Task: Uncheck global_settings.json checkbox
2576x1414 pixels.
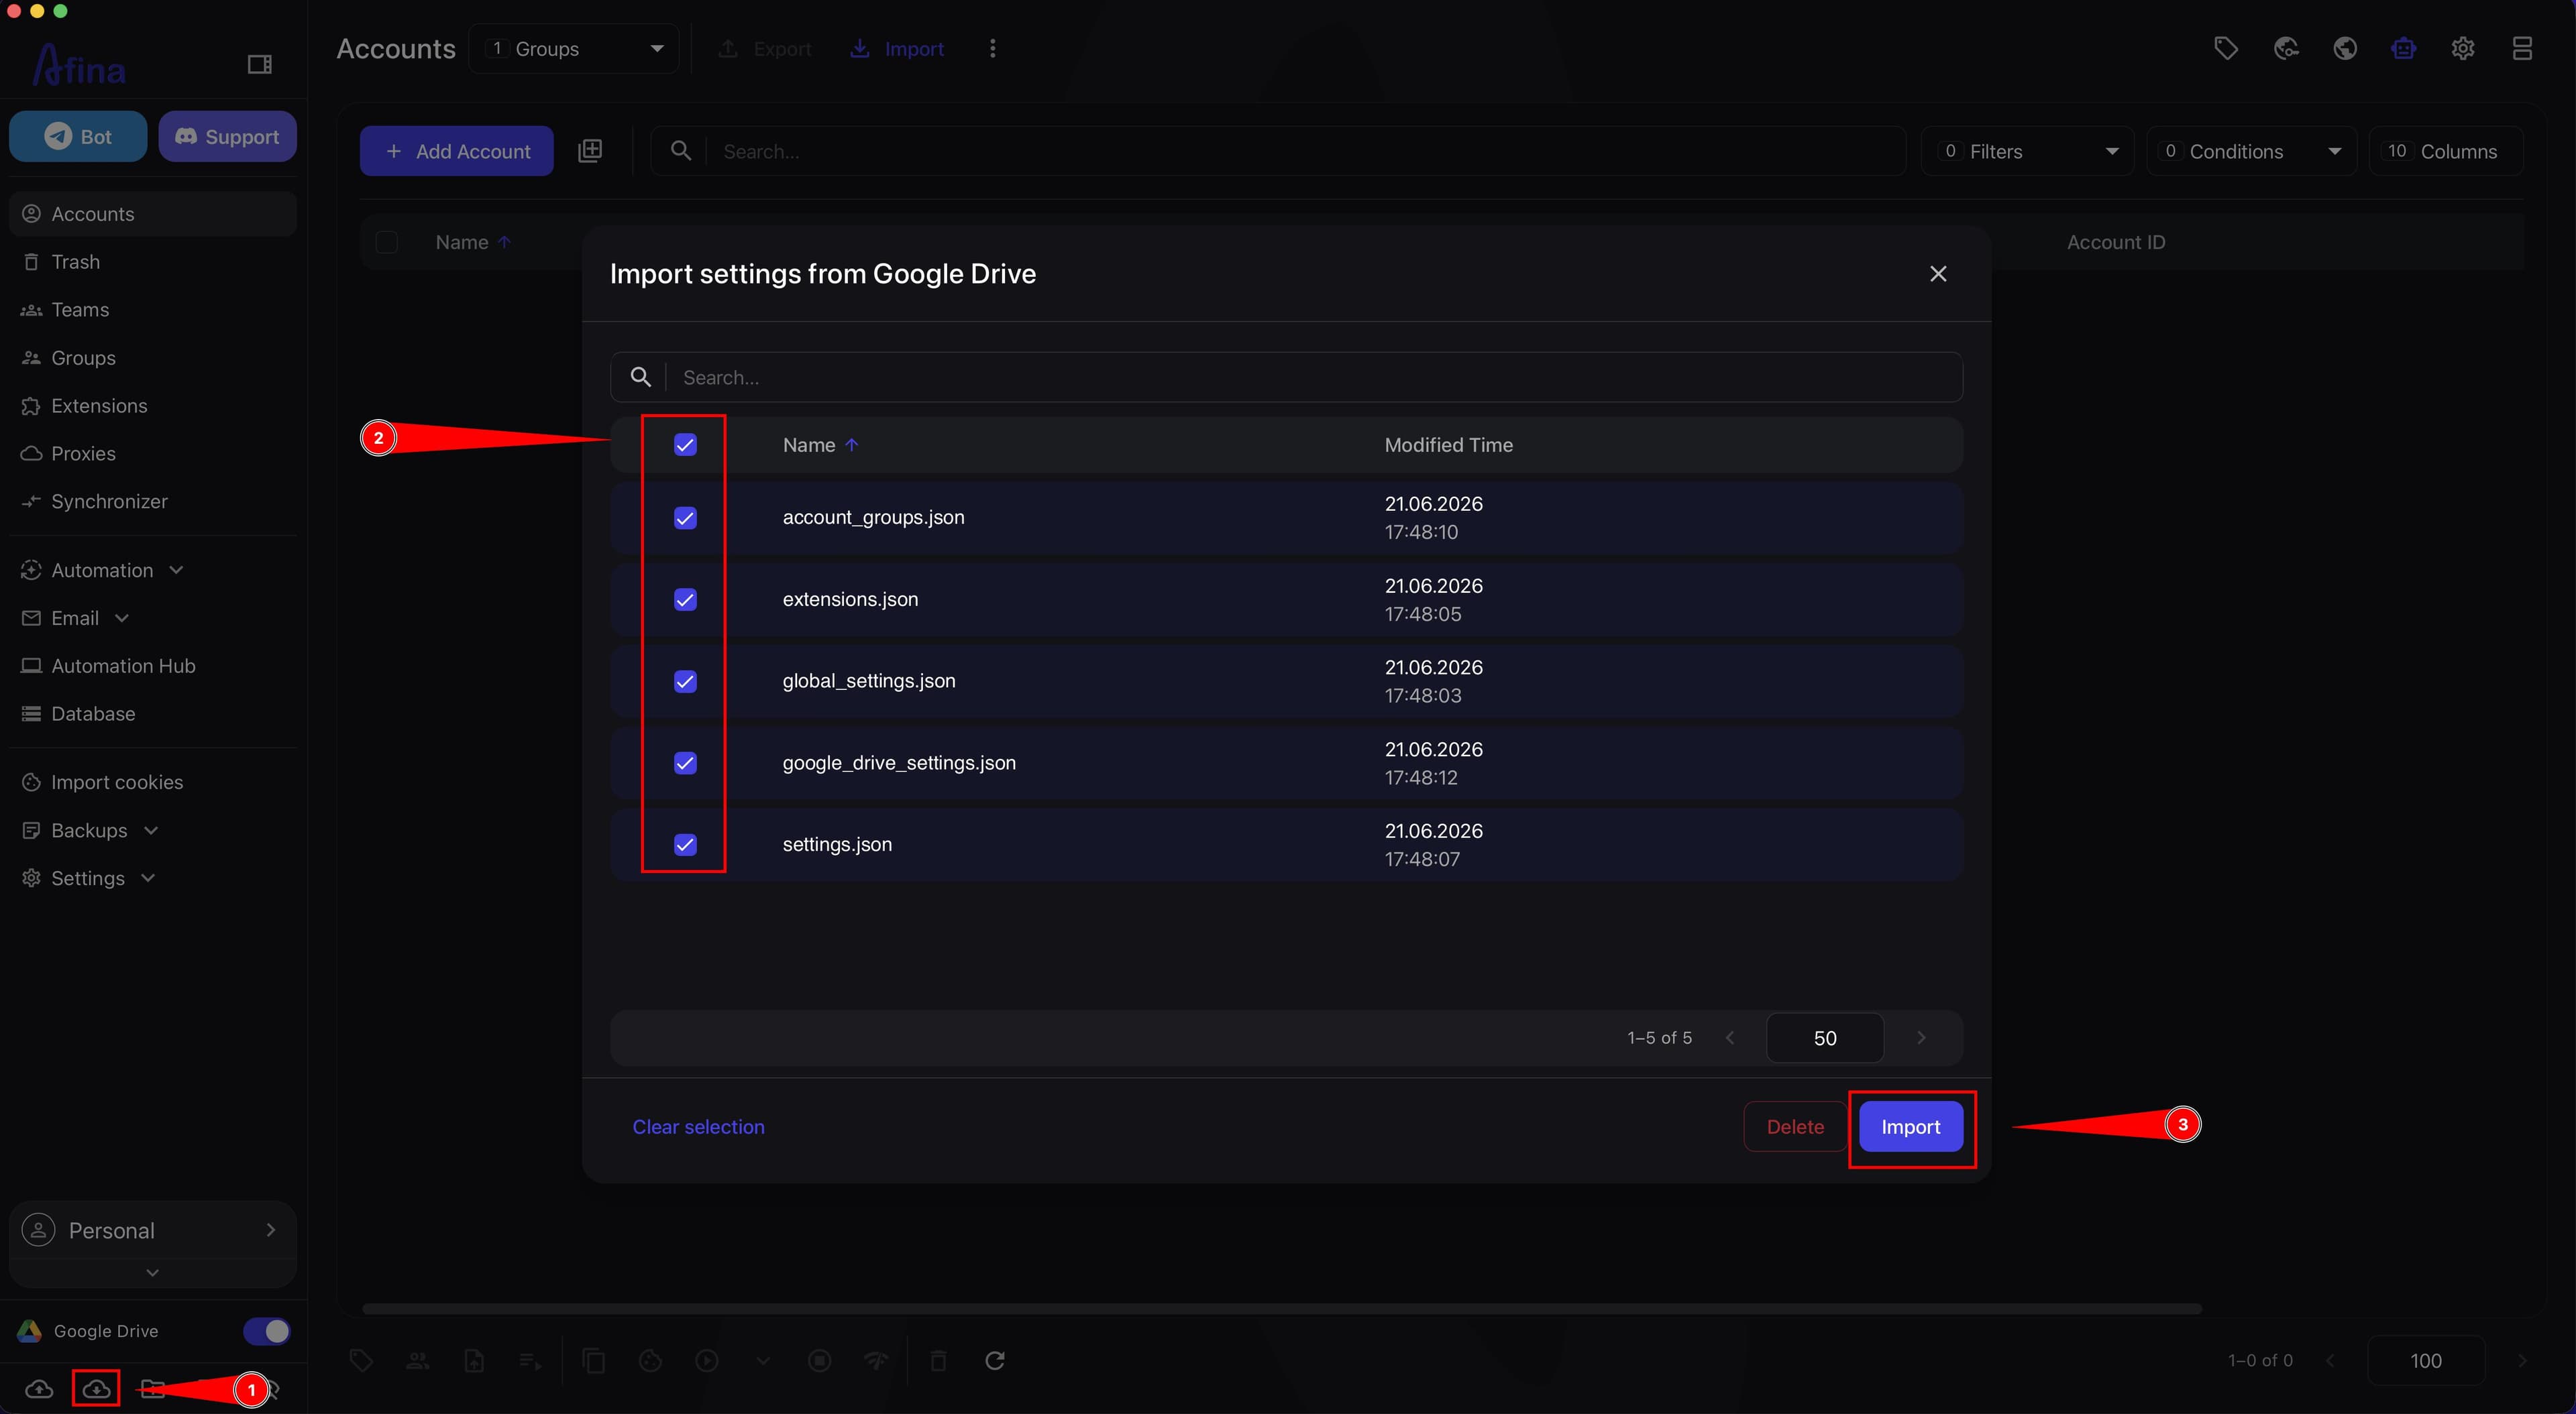Action: [685, 681]
